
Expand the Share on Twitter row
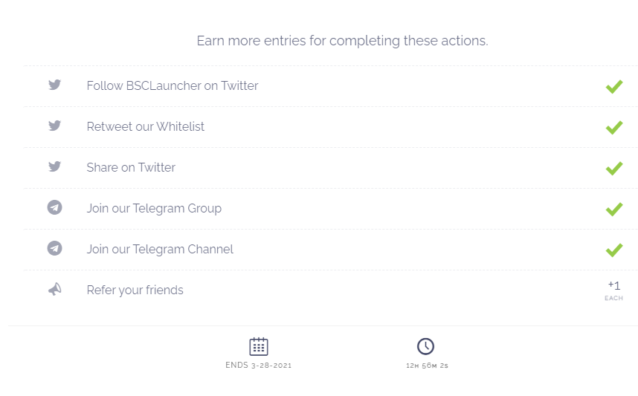[x=131, y=168]
